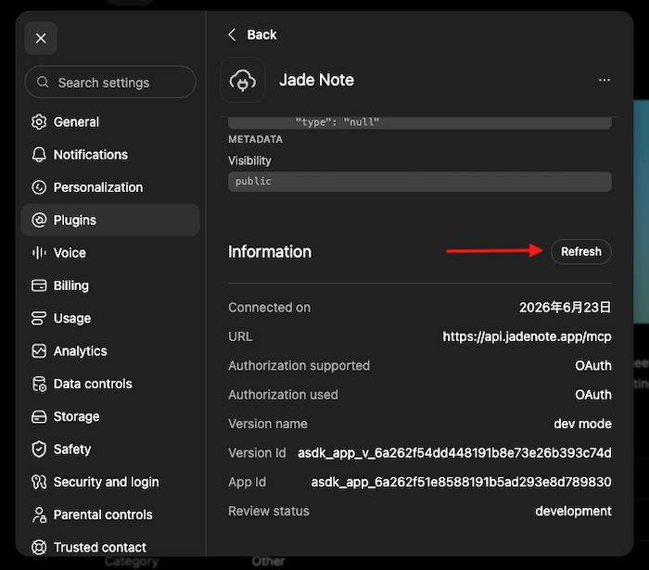Click the Usage icon
The width and height of the screenshot is (649, 570).
pos(39,318)
